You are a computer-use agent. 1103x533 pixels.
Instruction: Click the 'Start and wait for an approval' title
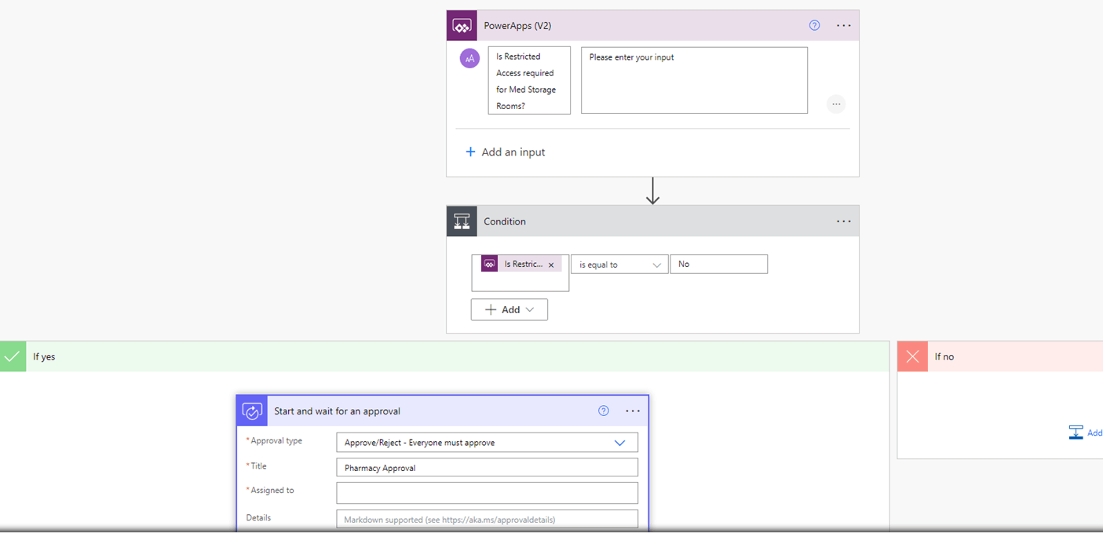(x=337, y=411)
